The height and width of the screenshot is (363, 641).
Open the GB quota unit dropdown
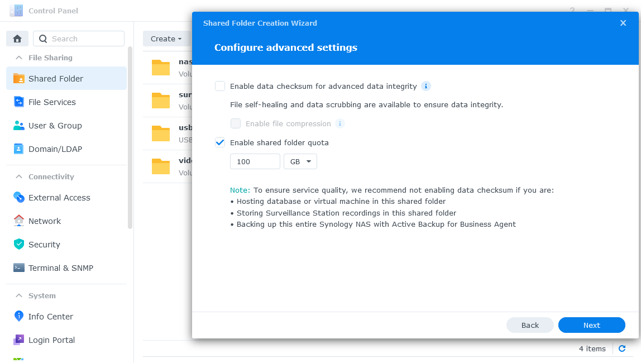[x=300, y=161]
